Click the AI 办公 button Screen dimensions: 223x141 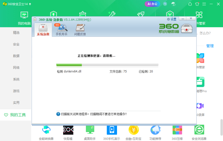pos(152,4)
